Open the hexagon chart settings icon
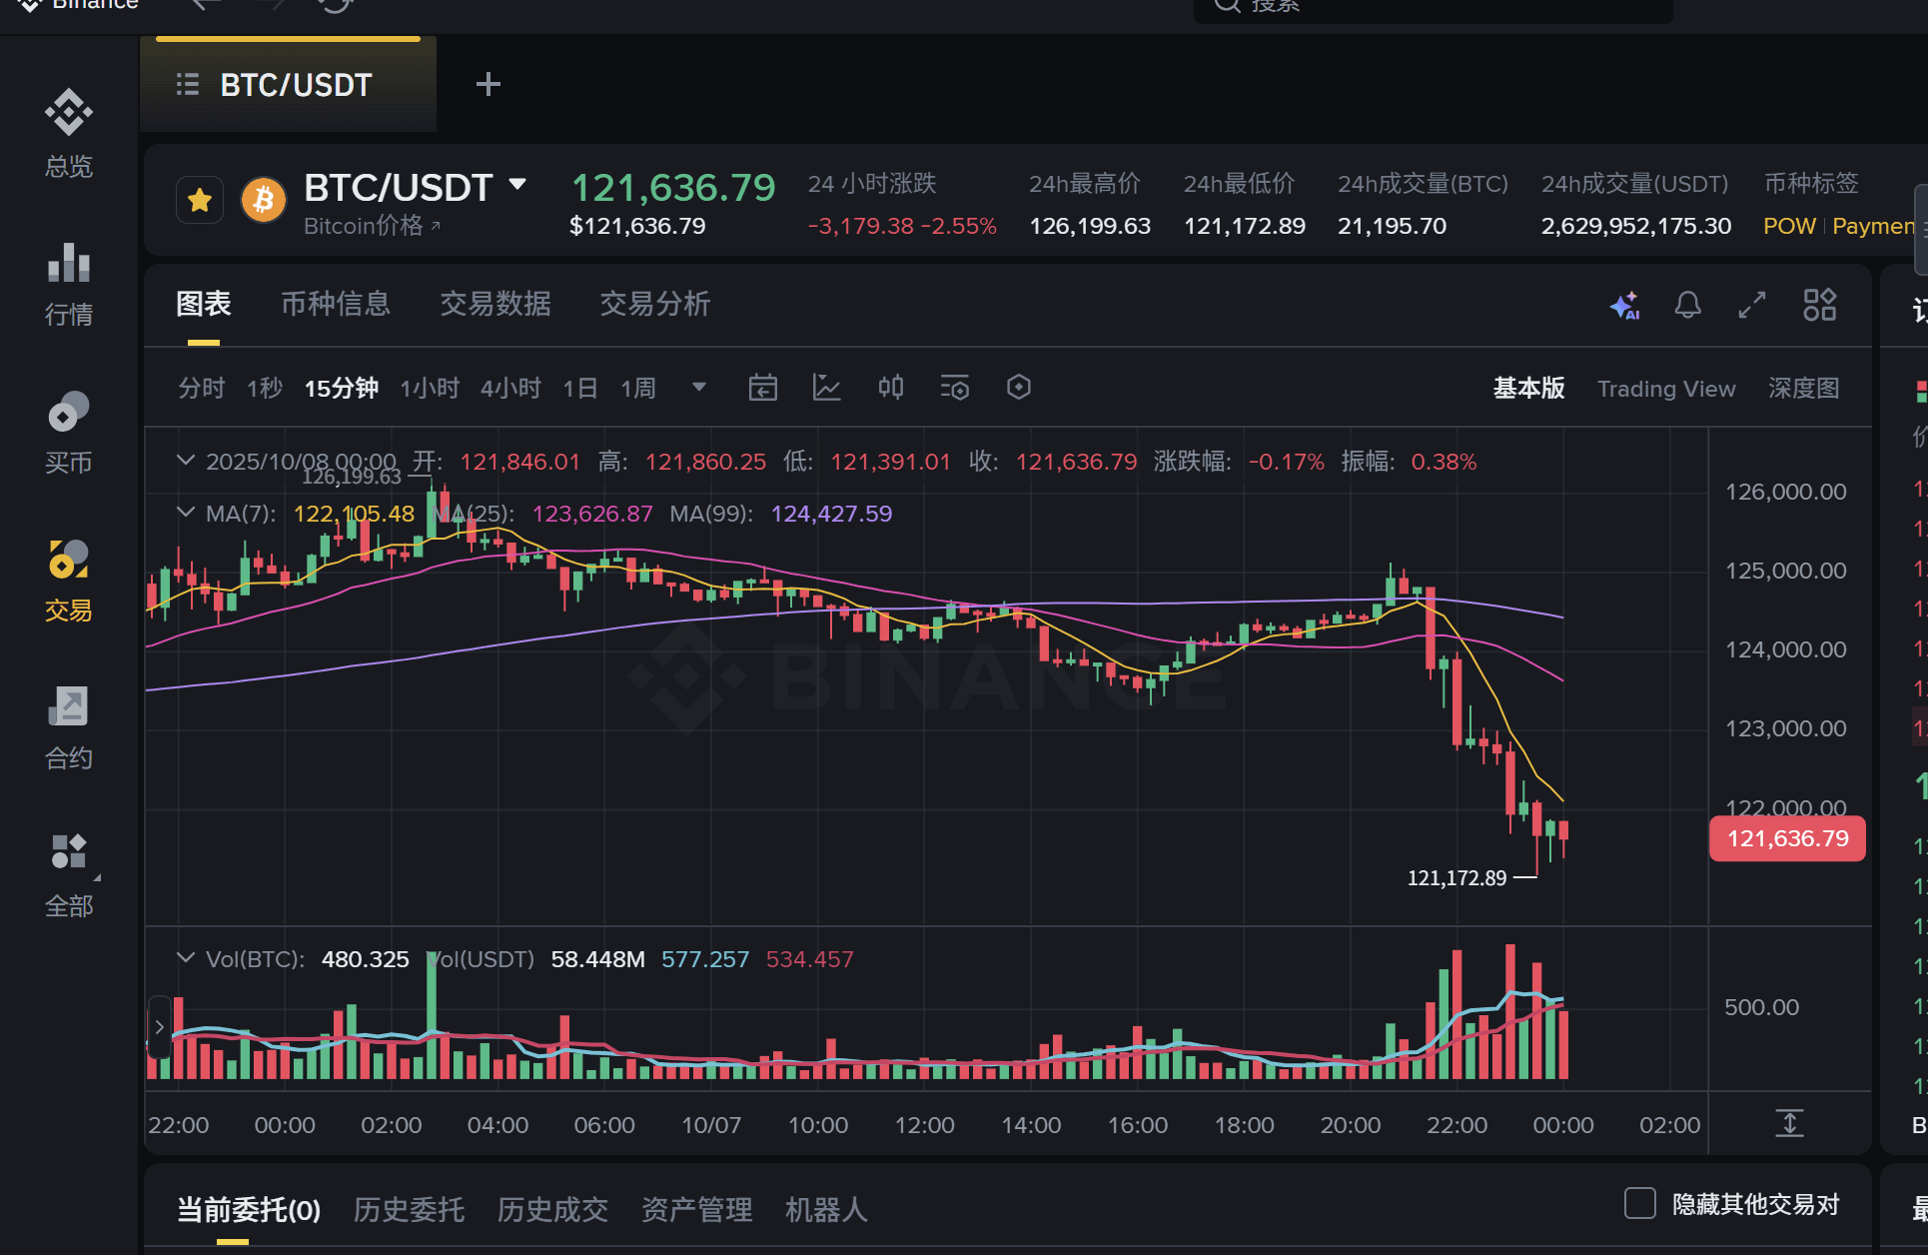The height and width of the screenshot is (1255, 1928). tap(1018, 388)
